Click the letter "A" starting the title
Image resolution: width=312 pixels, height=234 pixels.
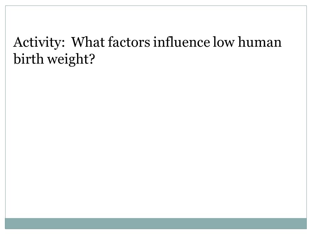(18, 42)
